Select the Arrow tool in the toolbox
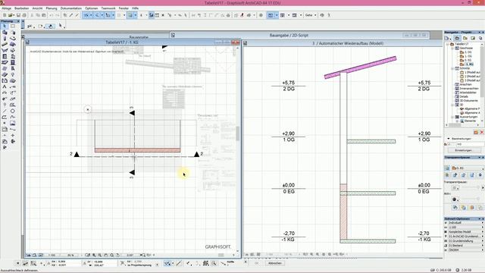 point(5,27)
